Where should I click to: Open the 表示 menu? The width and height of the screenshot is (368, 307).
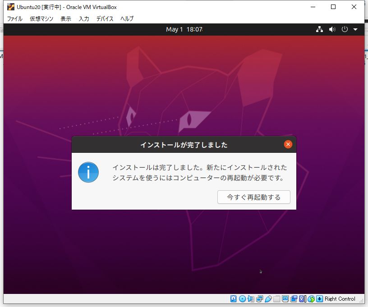tap(66, 18)
